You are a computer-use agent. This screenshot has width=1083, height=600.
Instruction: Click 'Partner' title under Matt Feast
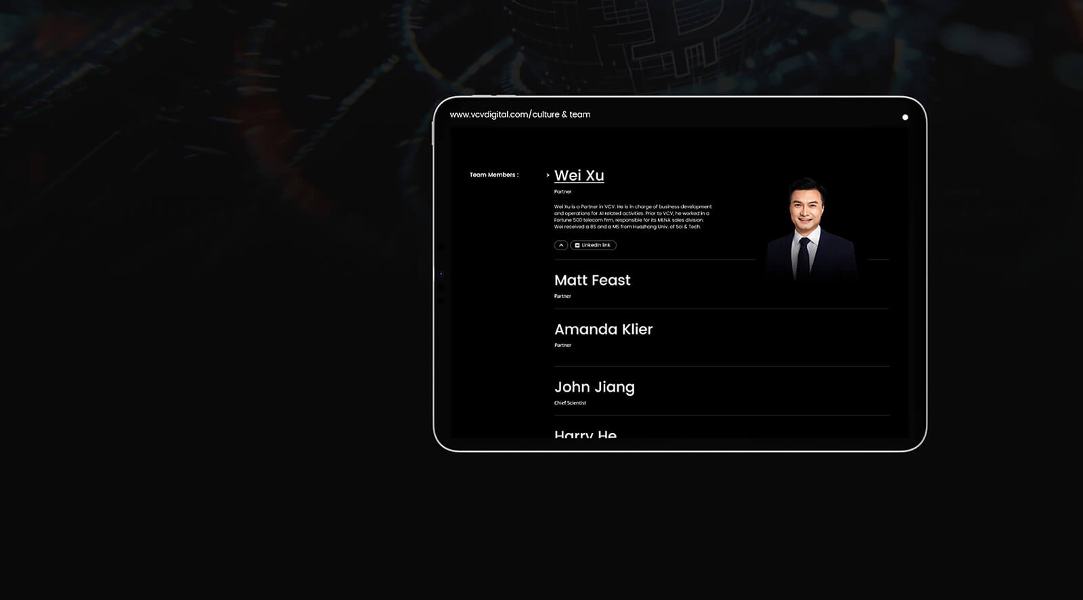pyautogui.click(x=562, y=296)
